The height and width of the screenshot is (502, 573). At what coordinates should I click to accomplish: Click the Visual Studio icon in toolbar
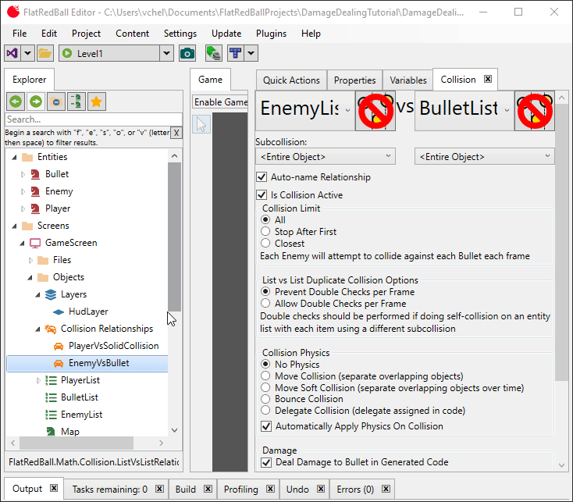tap(12, 53)
